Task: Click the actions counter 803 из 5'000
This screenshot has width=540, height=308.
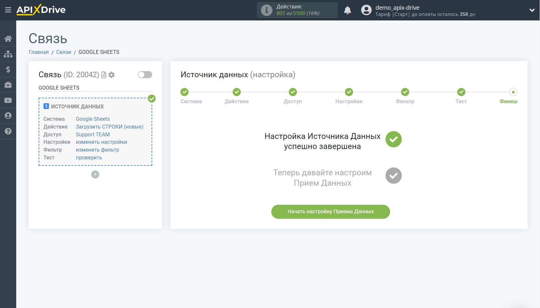Action: 298,13
